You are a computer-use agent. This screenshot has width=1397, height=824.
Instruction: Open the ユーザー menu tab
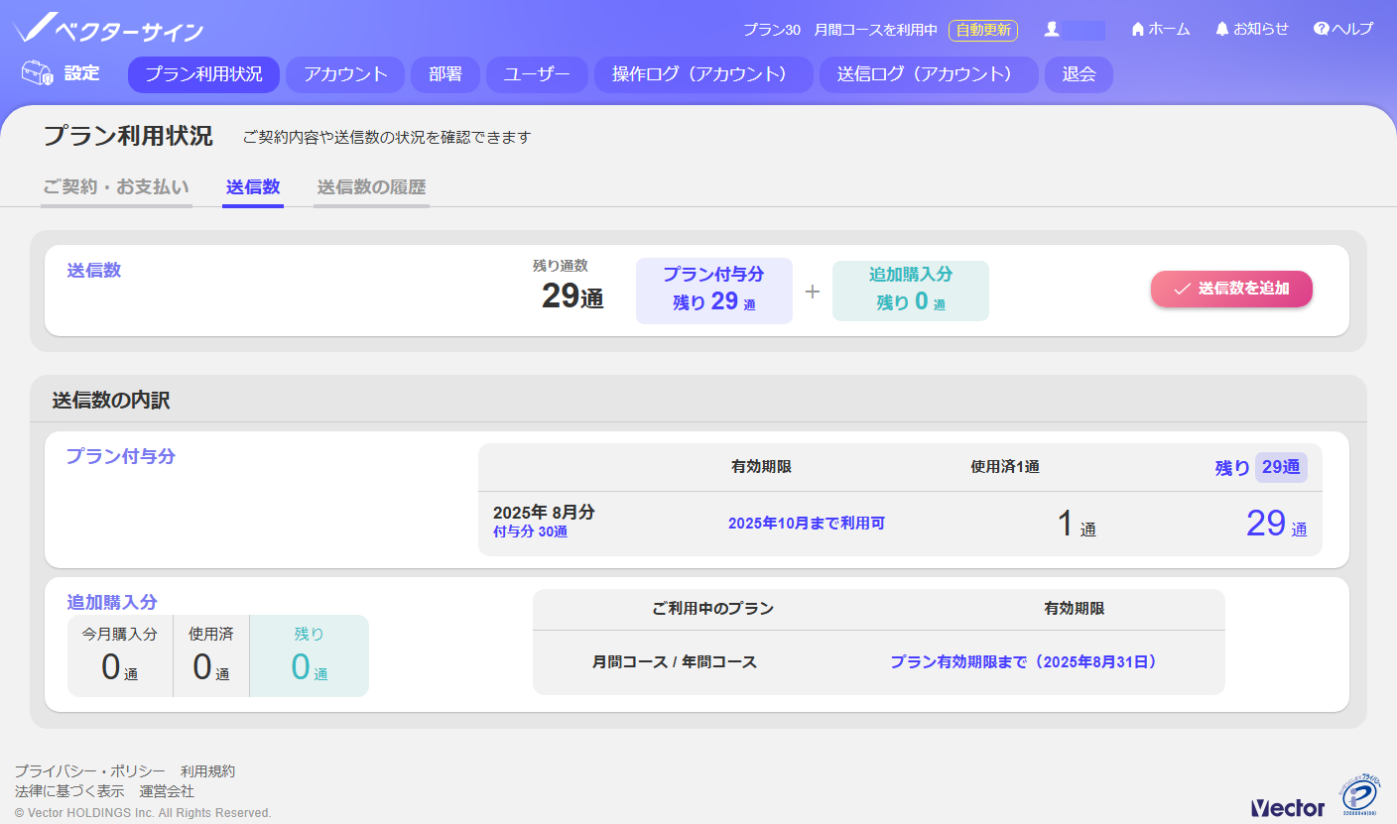point(537,74)
